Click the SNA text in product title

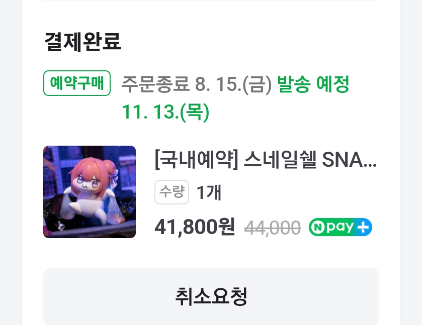[342, 160]
